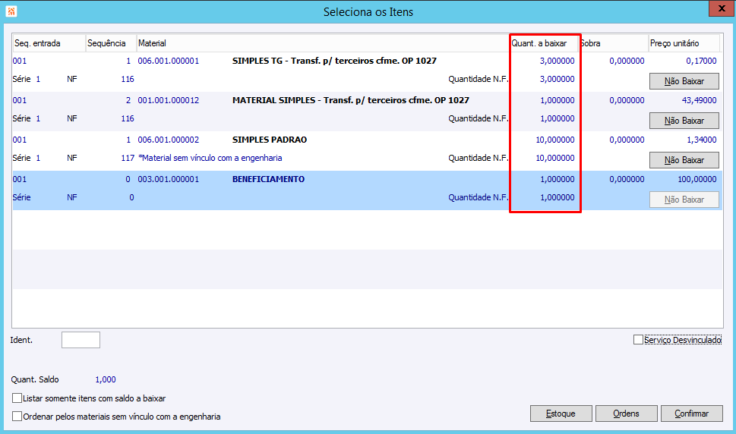Click the *Material sem vínculo com a engenharia note

pos(210,158)
